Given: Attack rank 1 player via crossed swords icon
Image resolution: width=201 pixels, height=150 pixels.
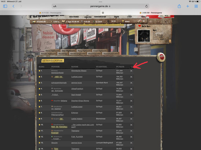Looking at the screenshot, I should 131,71.
